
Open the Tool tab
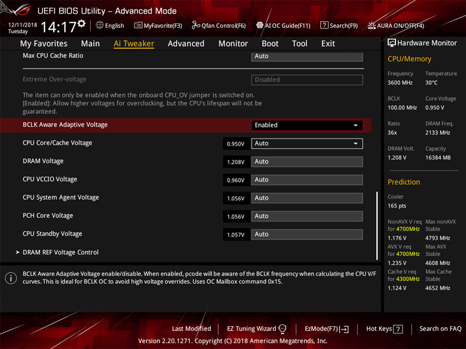[300, 44]
